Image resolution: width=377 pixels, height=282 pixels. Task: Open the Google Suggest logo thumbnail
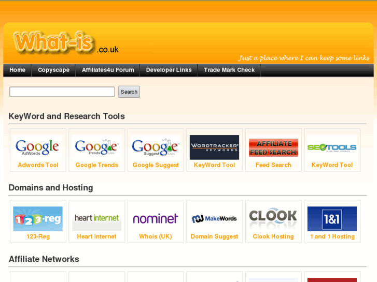[156, 147]
